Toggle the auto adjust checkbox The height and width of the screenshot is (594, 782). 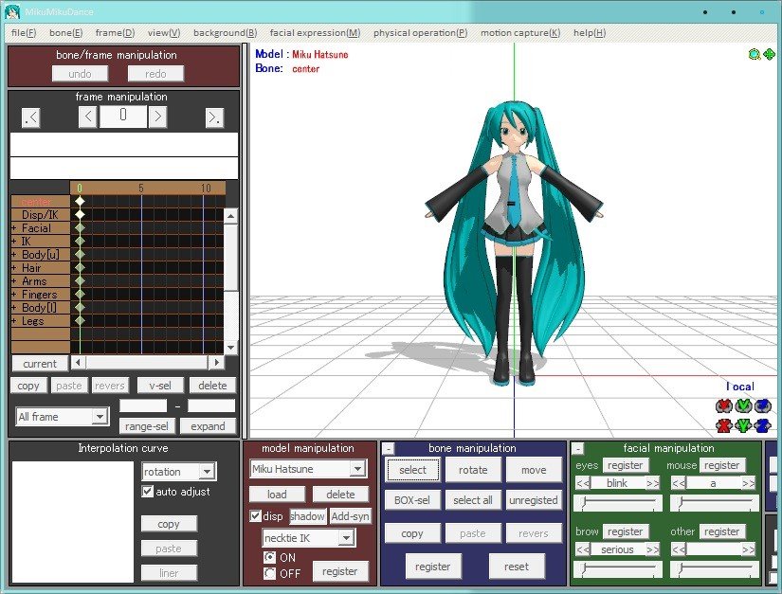coord(147,492)
